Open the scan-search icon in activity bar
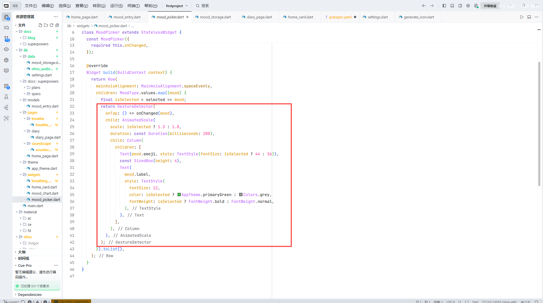 tap(6, 118)
